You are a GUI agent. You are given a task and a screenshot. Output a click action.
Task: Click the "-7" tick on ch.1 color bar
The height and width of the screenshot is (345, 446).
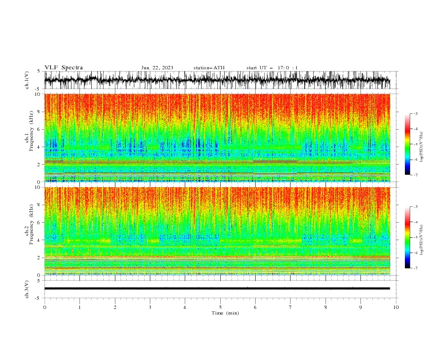click(416, 175)
